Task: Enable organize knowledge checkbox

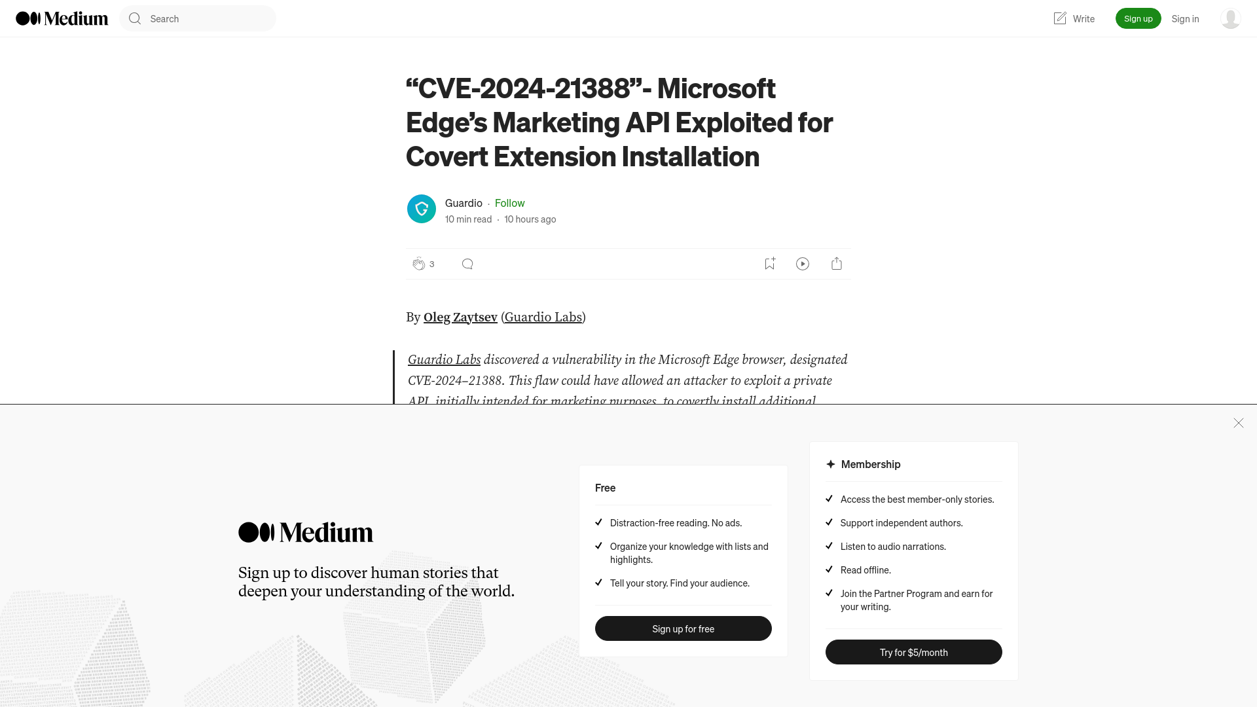Action: pos(599,545)
